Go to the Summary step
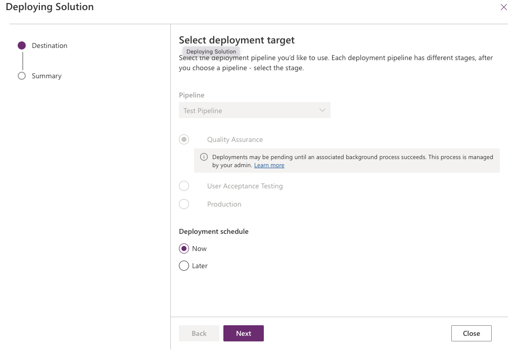 (x=46, y=76)
